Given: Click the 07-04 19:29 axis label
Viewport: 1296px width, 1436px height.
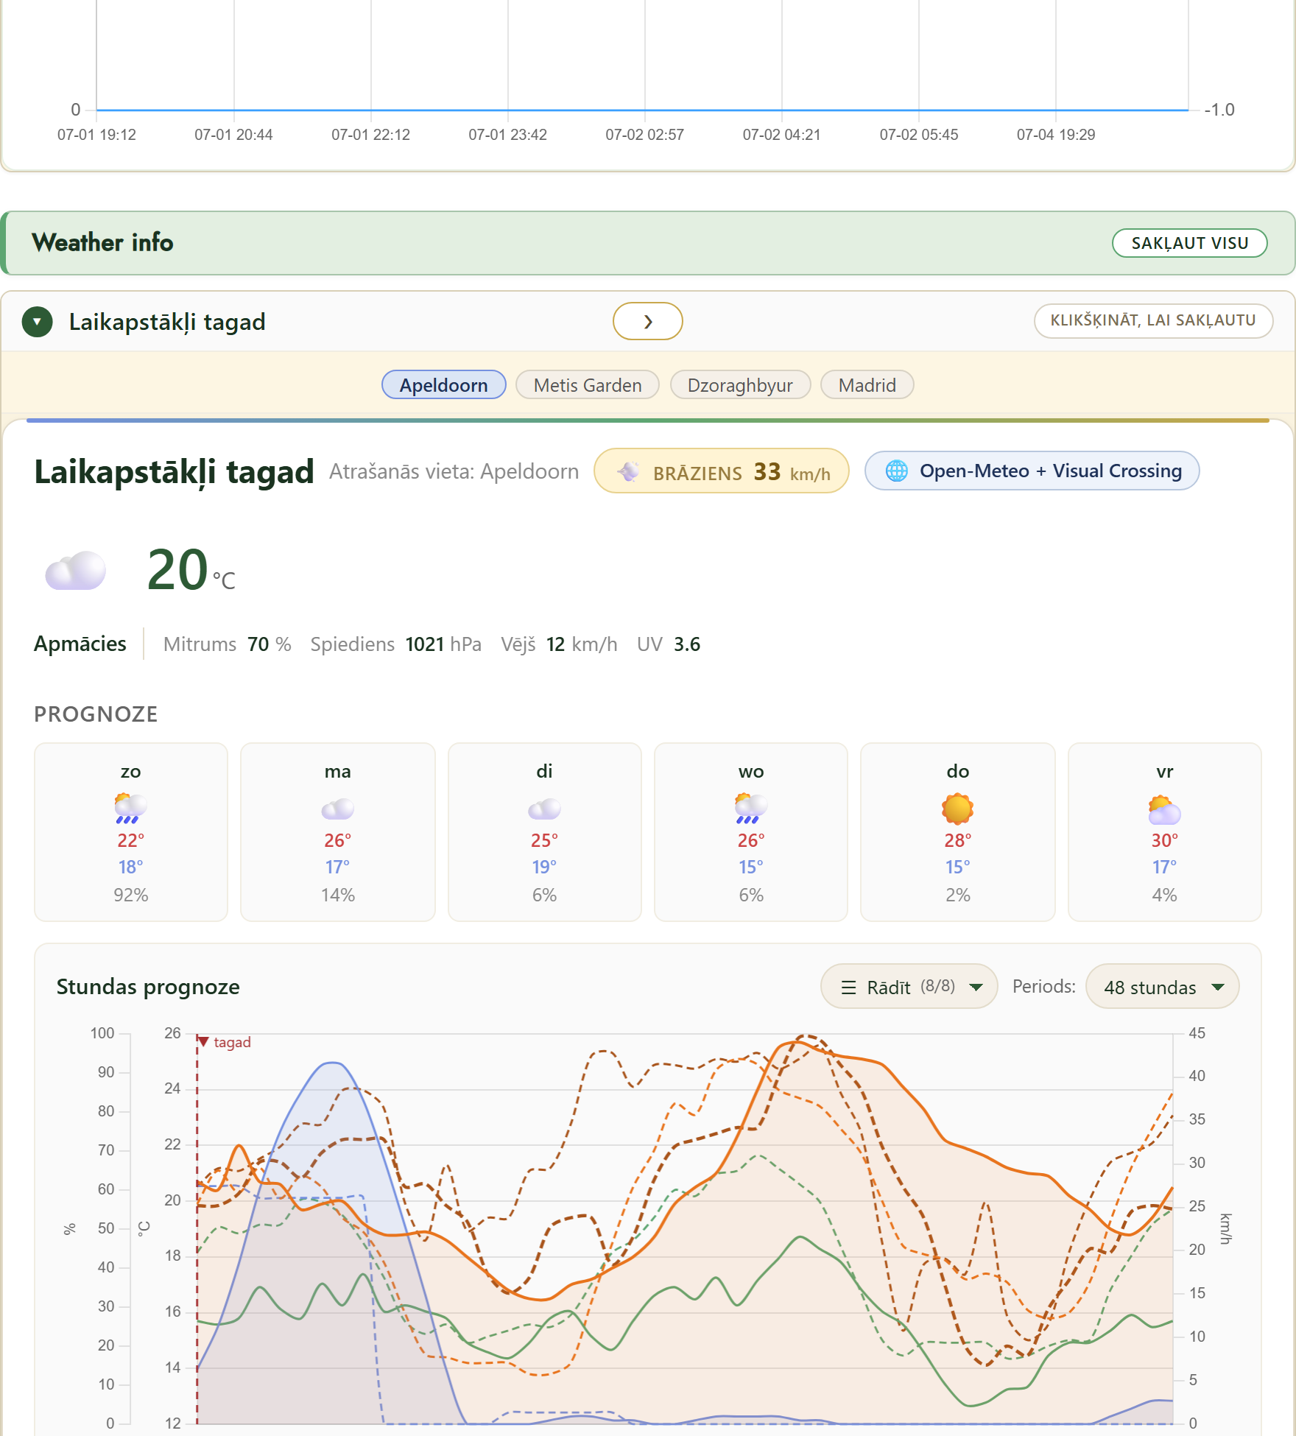Looking at the screenshot, I should (x=1055, y=135).
